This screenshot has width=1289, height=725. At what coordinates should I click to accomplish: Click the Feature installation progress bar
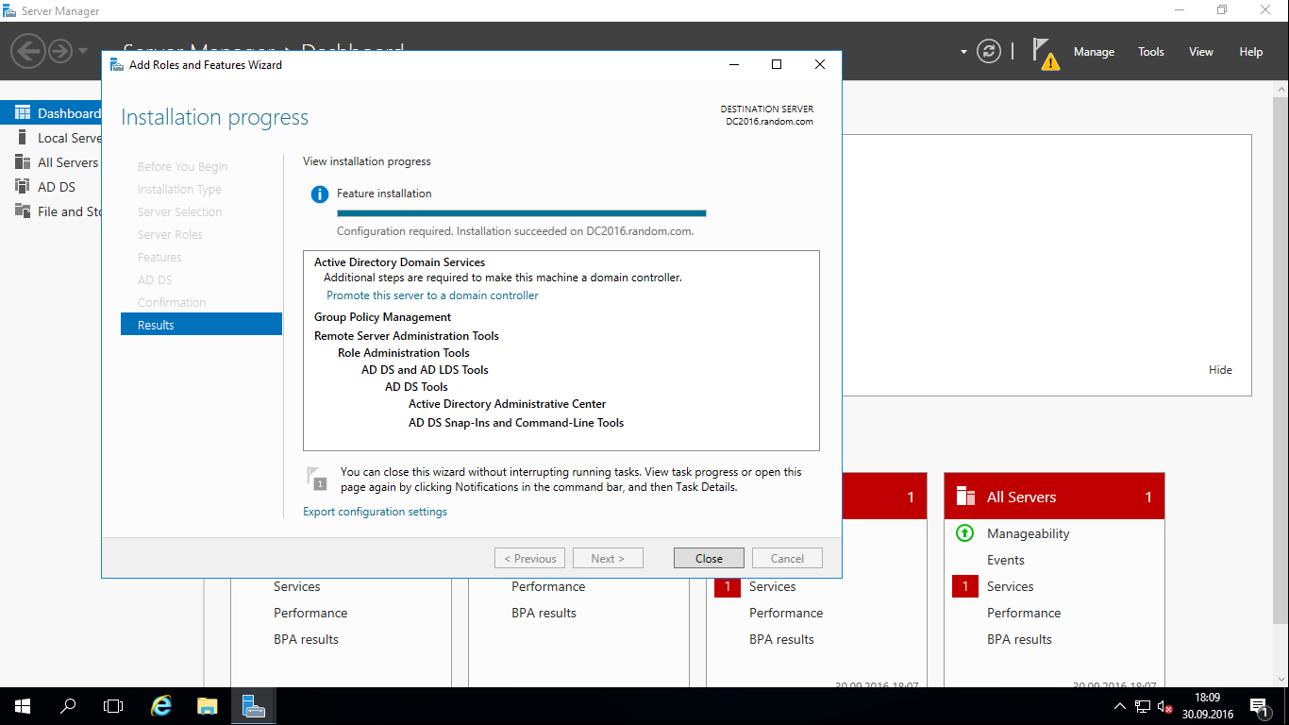tap(521, 213)
